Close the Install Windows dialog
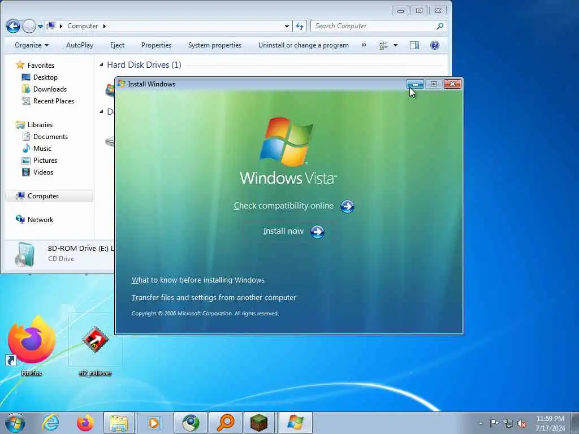The height and width of the screenshot is (434, 579). coord(452,84)
